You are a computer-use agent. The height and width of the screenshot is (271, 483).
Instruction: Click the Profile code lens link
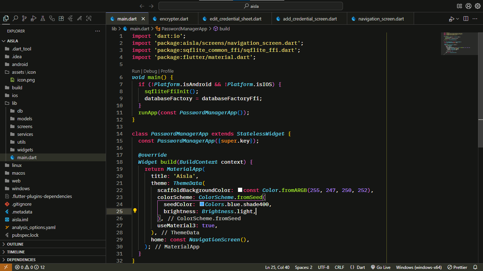pos(167,71)
